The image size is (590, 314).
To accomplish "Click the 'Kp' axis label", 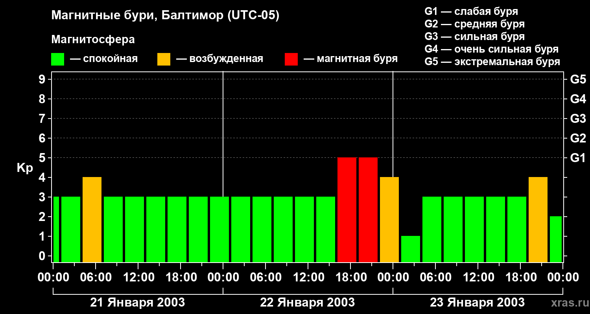I will [25, 168].
